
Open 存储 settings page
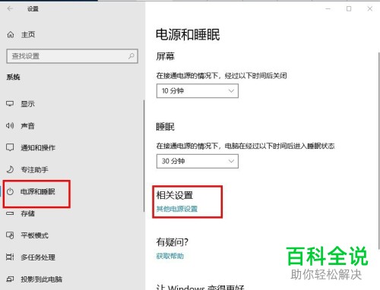tap(27, 213)
